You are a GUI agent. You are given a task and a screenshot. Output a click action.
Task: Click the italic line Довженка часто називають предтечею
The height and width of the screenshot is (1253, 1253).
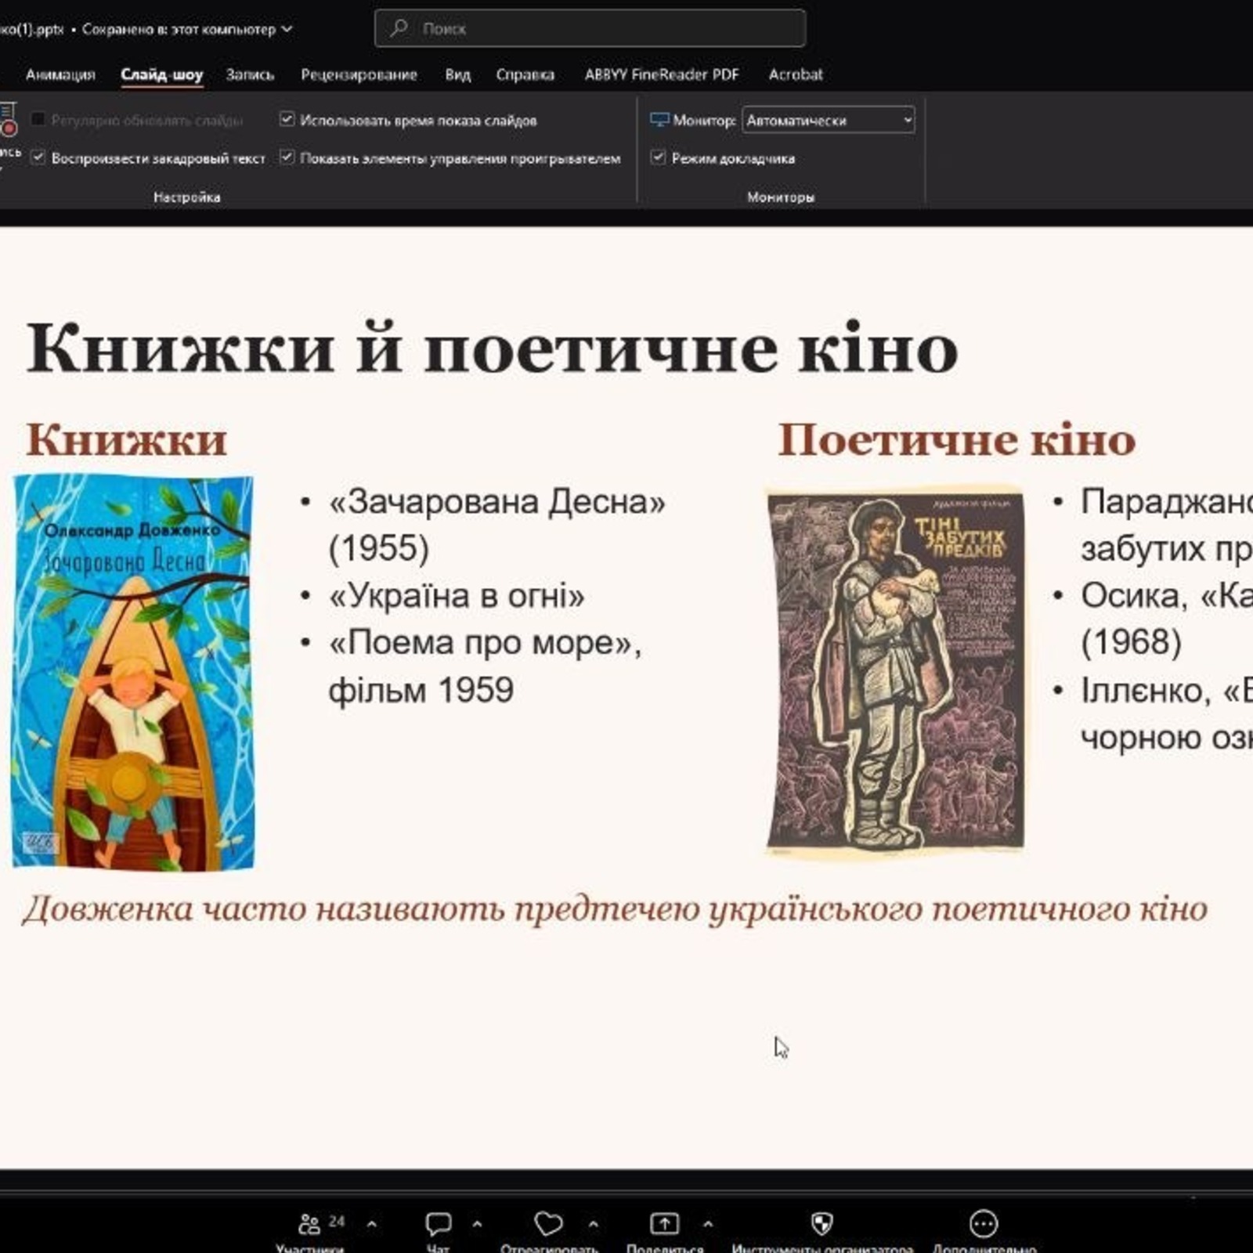click(x=616, y=909)
